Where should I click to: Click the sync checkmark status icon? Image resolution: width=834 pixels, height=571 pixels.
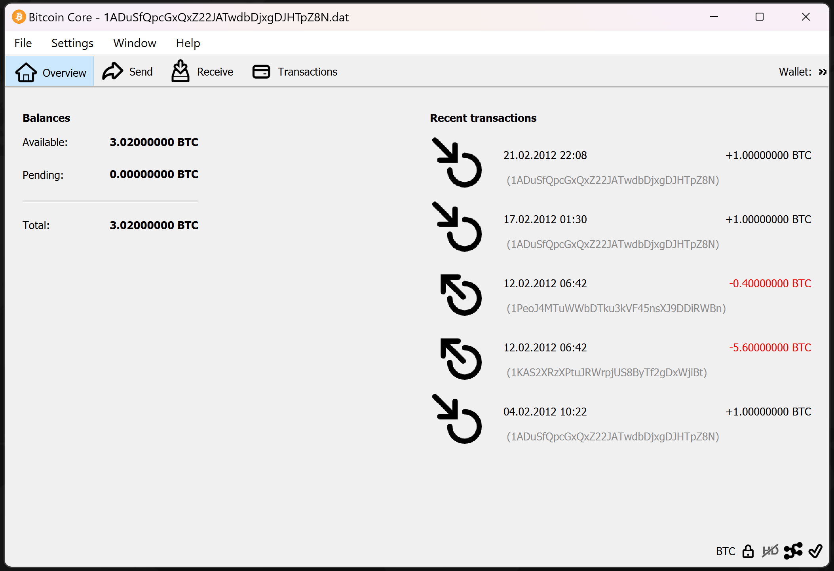tap(815, 551)
